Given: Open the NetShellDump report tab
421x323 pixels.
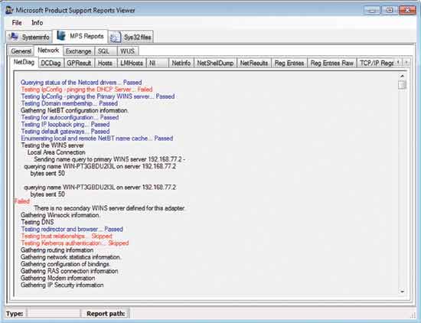Looking at the screenshot, I should (215, 63).
